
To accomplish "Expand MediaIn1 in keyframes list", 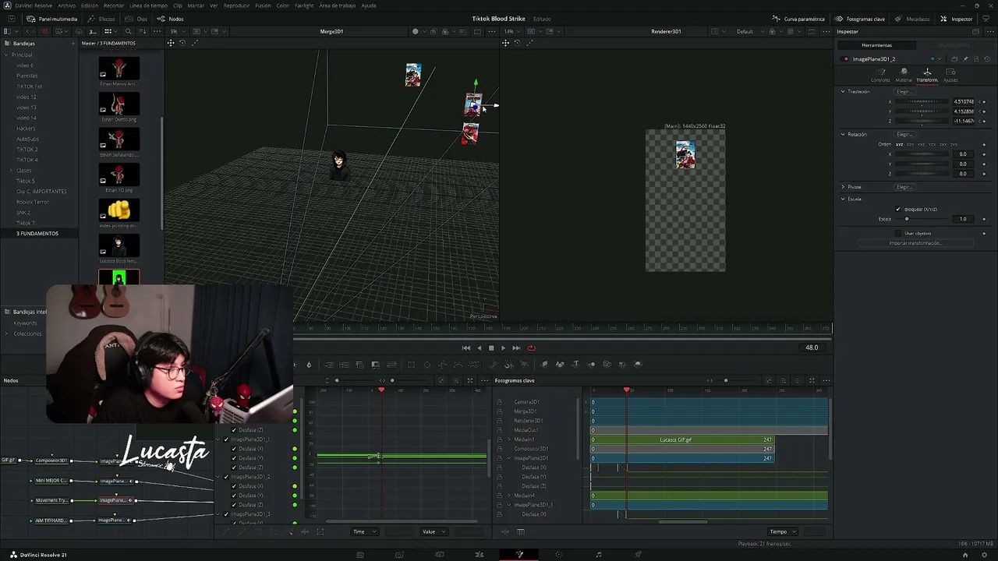I will pos(509,439).
